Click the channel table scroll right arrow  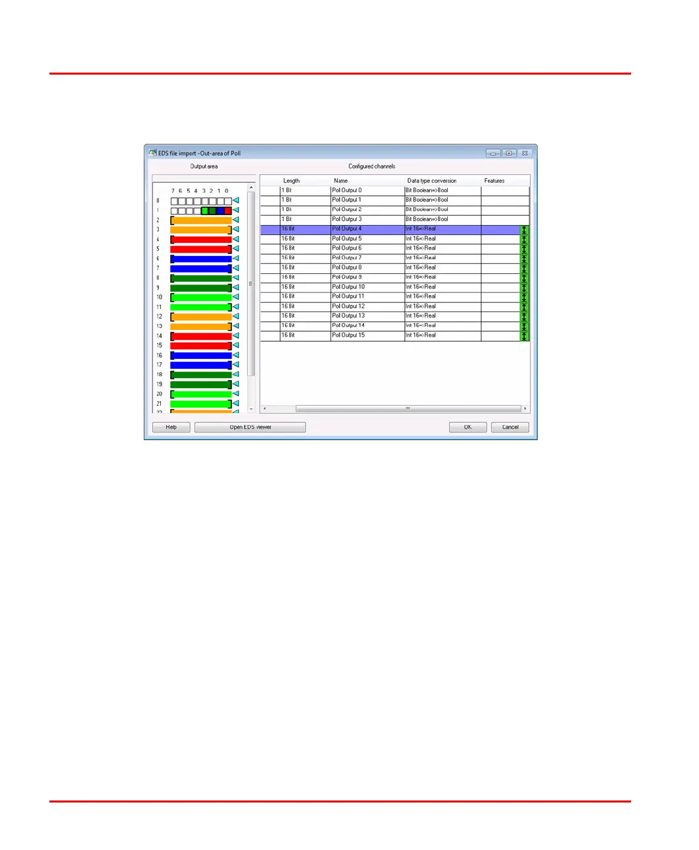(x=526, y=409)
